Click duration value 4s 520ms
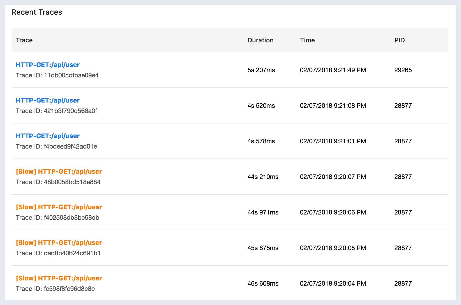This screenshot has width=461, height=305. [x=261, y=106]
